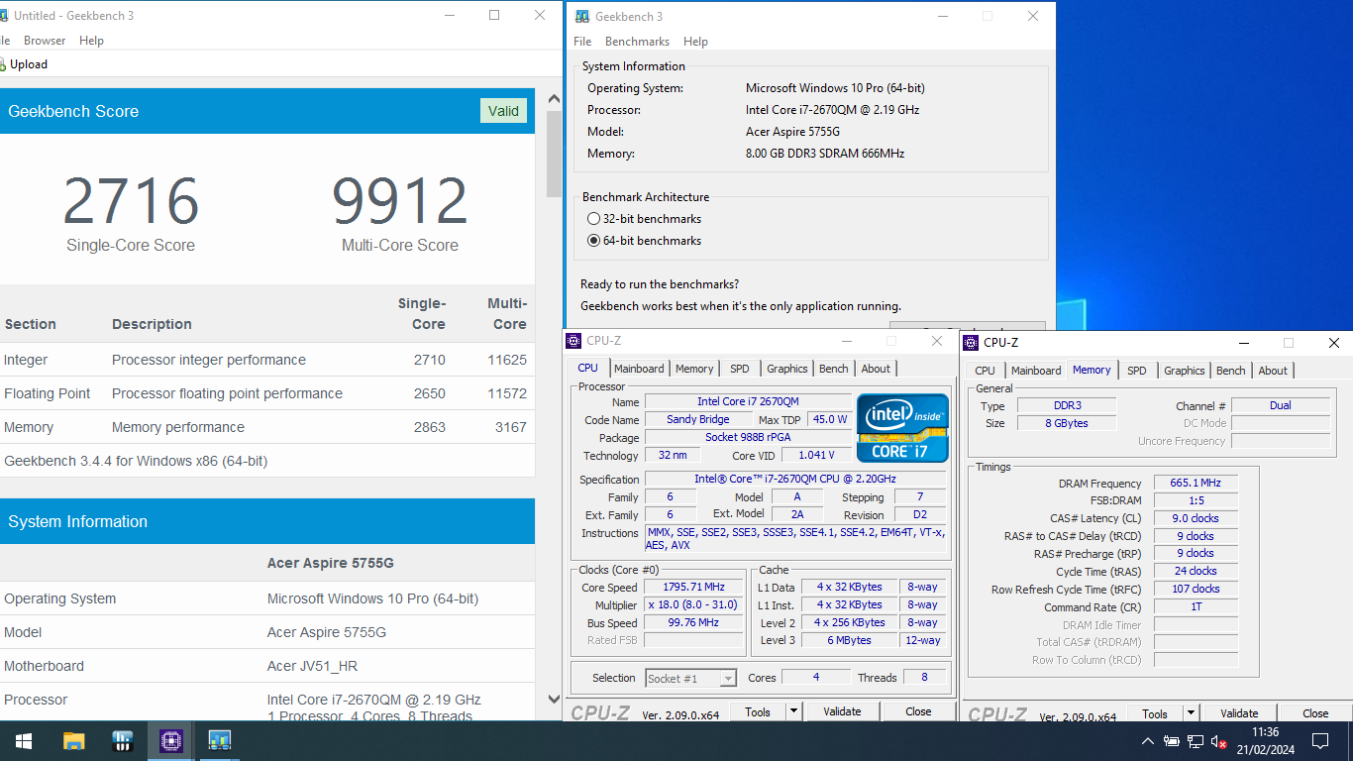
Task: Click the CPU-Z icon in the CPU window title bar
Action: (573, 341)
